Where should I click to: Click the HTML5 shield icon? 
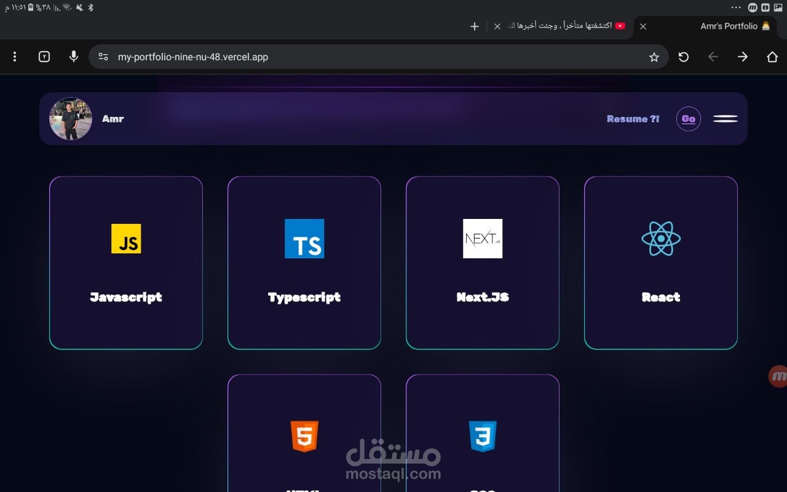[x=304, y=437]
